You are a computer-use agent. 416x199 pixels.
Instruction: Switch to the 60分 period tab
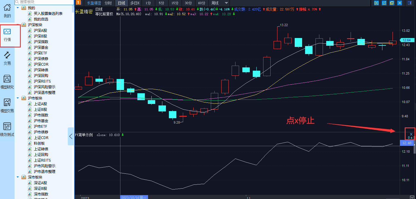[202, 3]
